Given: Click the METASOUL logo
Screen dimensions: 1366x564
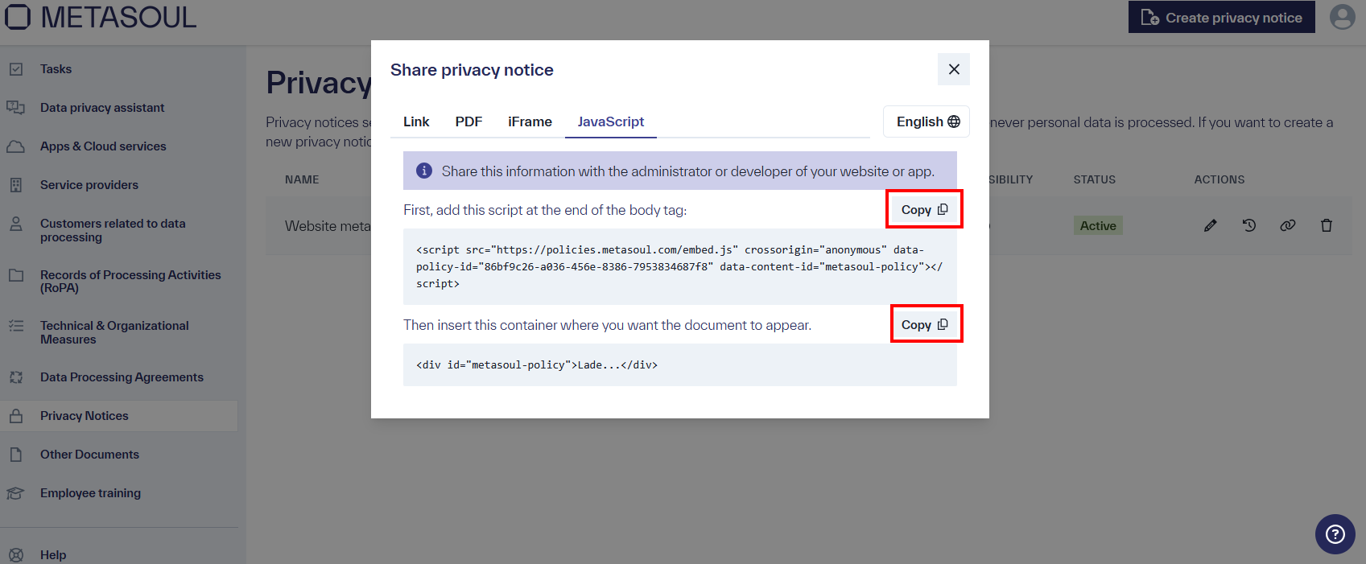Looking at the screenshot, I should [100, 17].
